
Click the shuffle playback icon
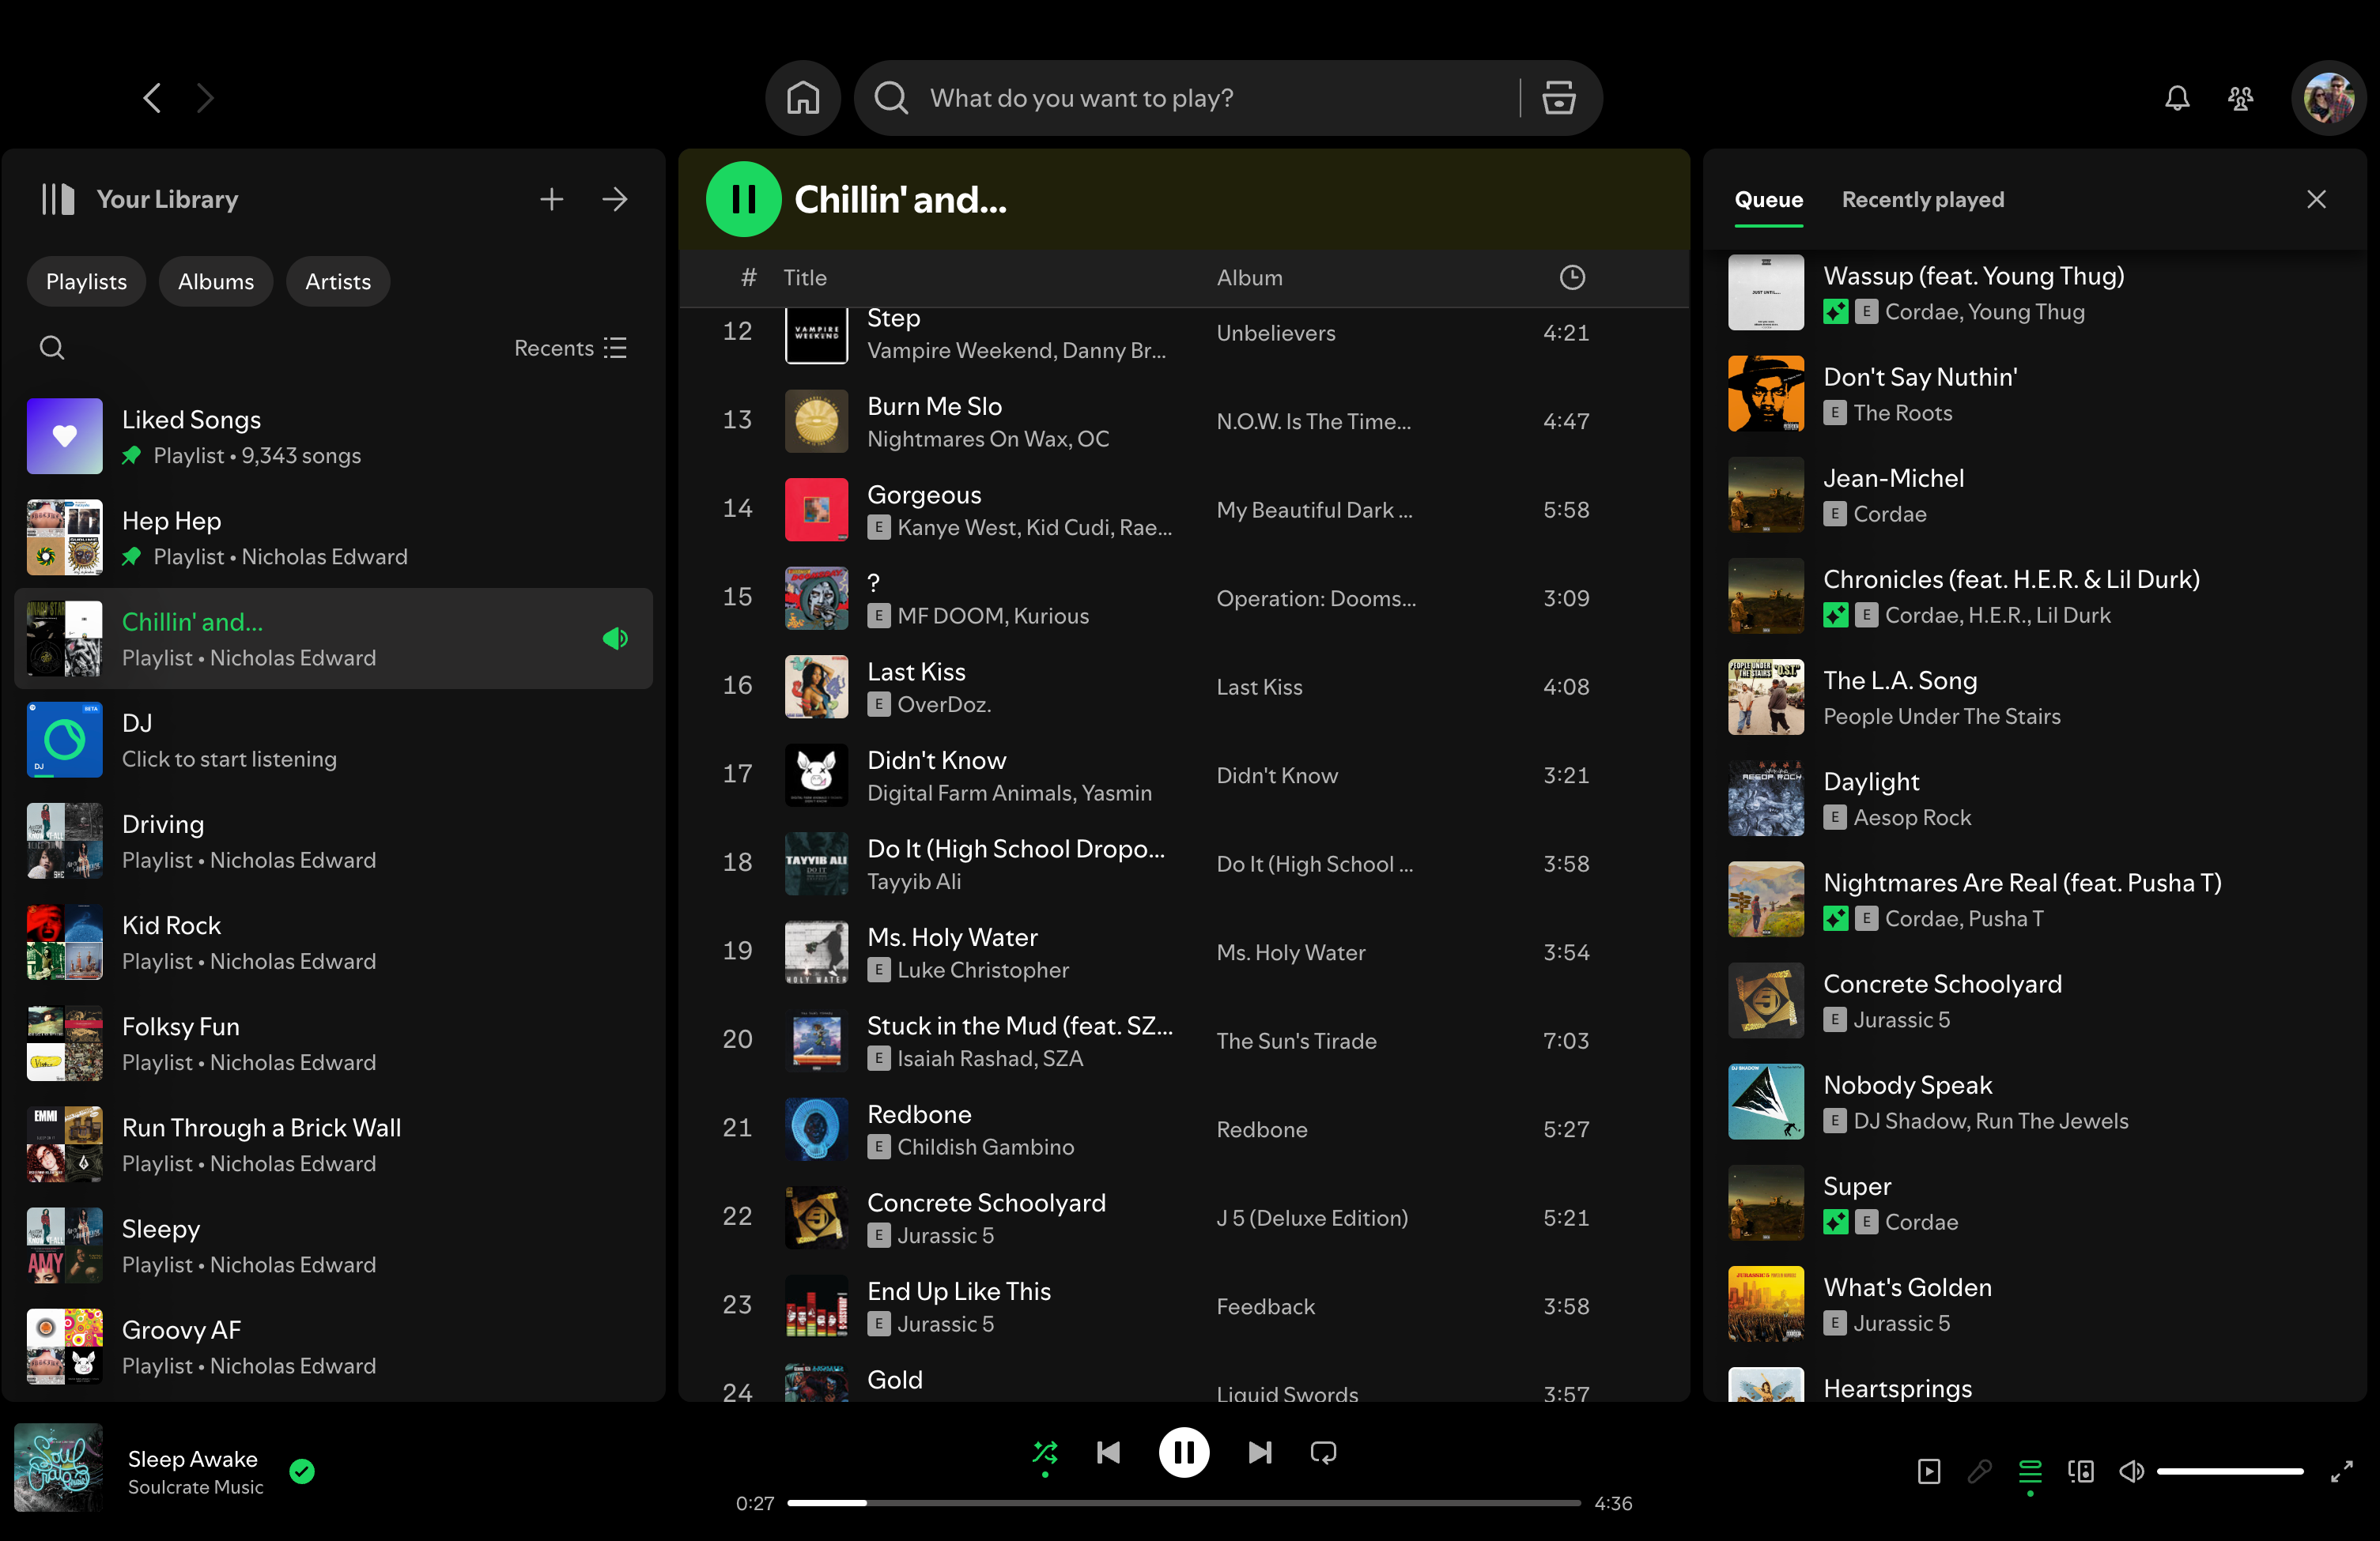point(1043,1452)
